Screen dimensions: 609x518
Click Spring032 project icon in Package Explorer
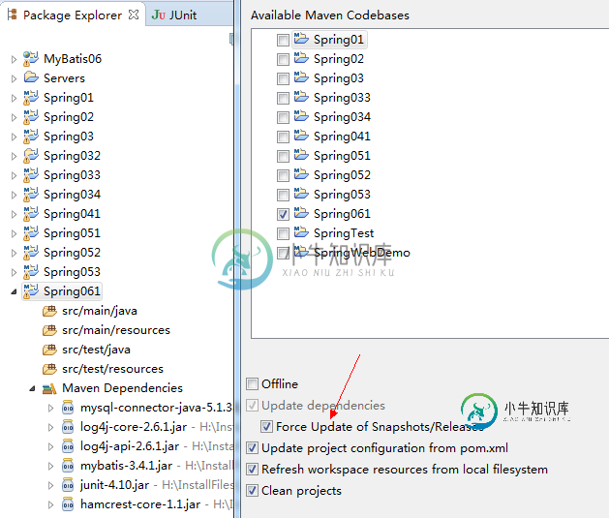(31, 156)
